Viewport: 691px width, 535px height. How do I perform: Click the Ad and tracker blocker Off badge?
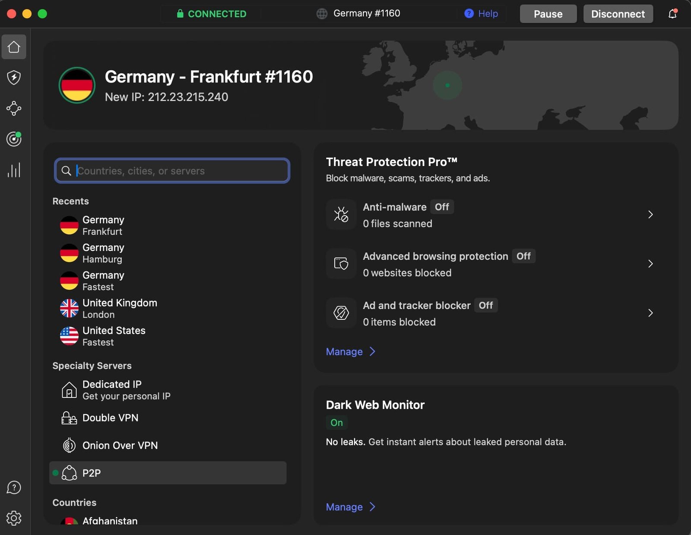486,305
